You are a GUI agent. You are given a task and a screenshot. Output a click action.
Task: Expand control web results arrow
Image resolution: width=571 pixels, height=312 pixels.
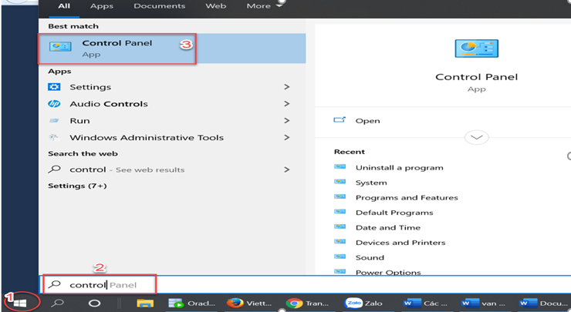tap(287, 169)
